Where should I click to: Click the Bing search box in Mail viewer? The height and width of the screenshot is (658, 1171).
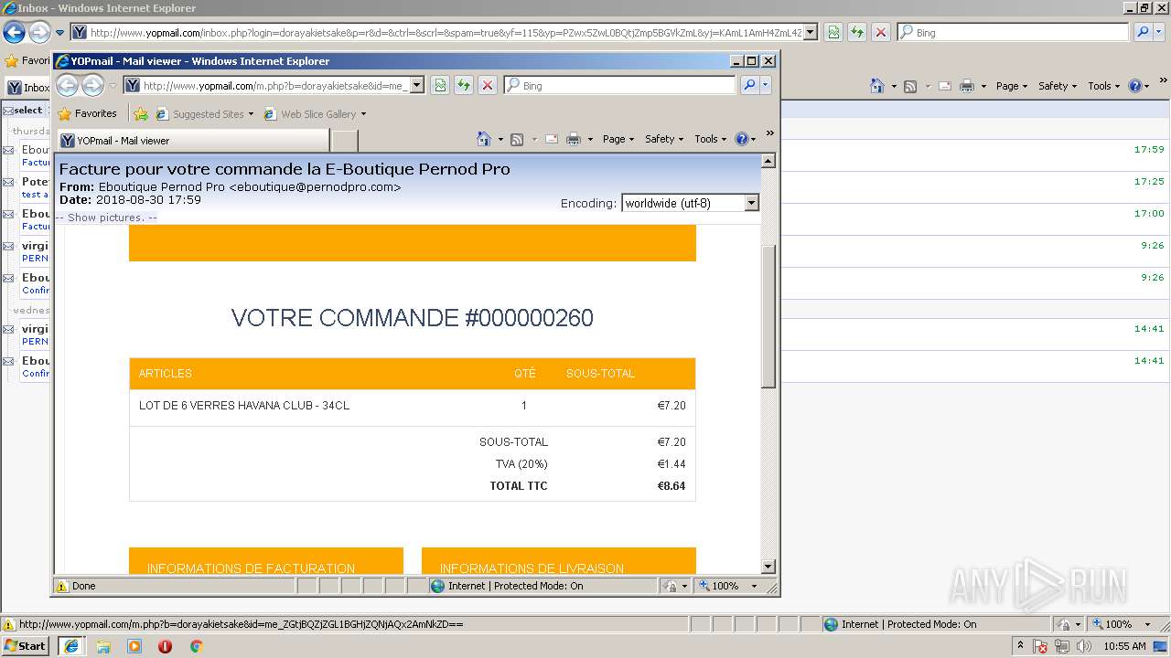click(x=619, y=86)
